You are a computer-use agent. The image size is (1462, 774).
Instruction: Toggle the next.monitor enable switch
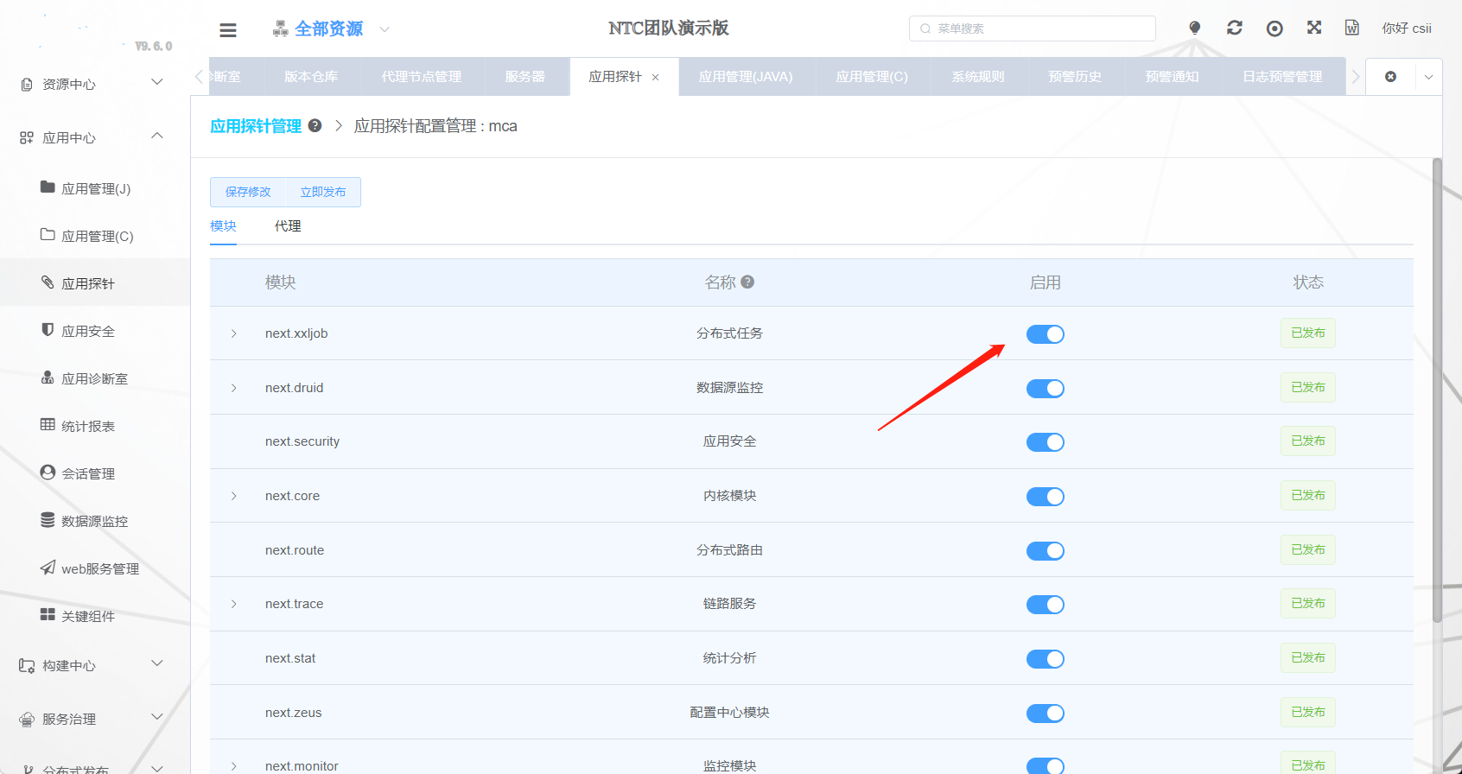(1045, 766)
